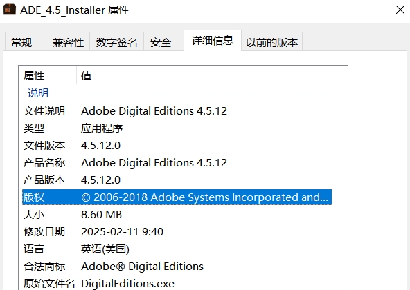Select the 原始文件名 property row
The height and width of the screenshot is (290, 410).
pyautogui.click(x=177, y=283)
